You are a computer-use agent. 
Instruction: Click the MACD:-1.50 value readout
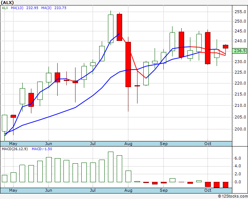tap(42, 149)
